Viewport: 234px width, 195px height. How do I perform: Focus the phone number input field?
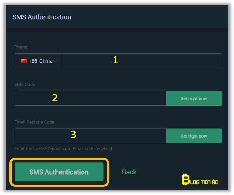click(142, 61)
